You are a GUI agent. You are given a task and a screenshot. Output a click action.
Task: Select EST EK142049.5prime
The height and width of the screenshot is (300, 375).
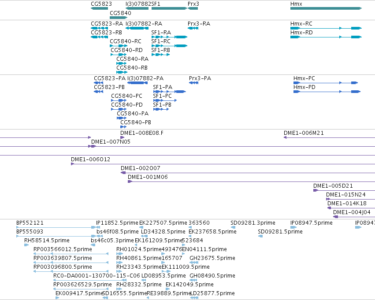point(167,289)
